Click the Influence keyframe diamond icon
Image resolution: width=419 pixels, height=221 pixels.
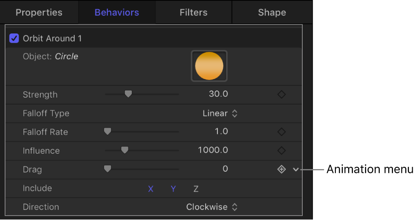[282, 150]
